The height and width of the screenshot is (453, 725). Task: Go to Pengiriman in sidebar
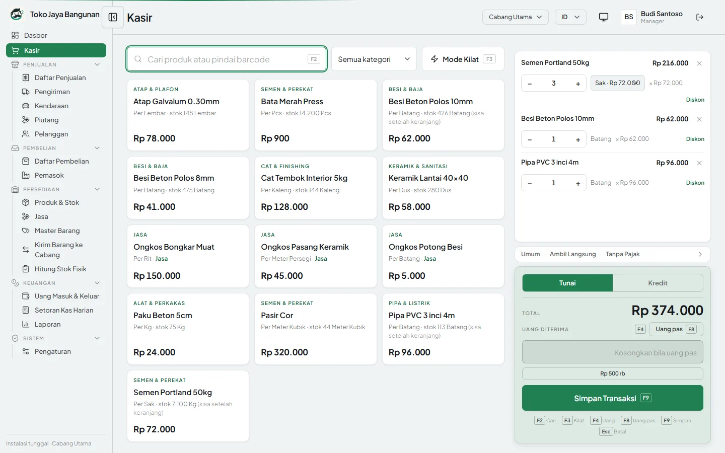tap(60, 92)
